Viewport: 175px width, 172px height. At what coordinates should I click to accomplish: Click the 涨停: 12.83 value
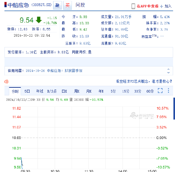pos(17,29)
